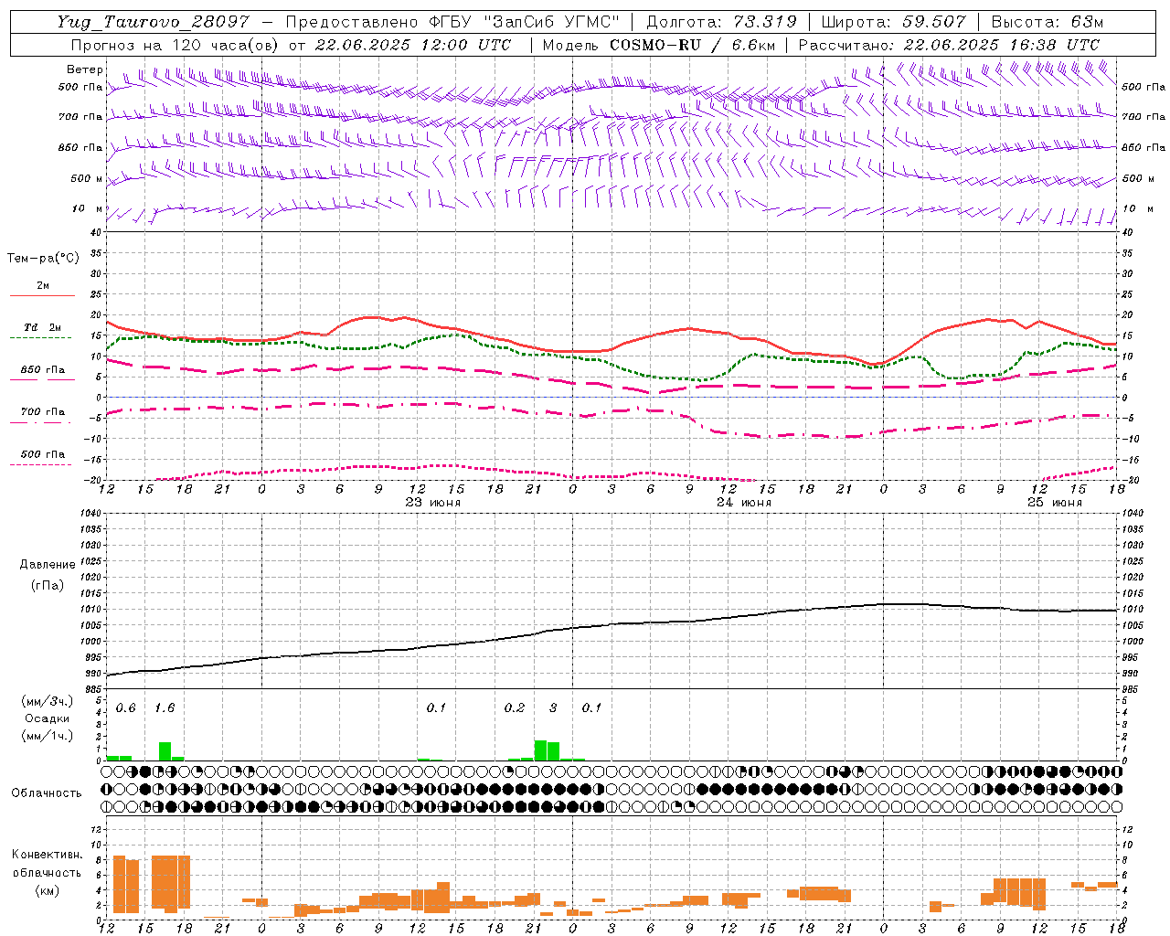Click the 1.6 precipitation amount

pos(165,708)
